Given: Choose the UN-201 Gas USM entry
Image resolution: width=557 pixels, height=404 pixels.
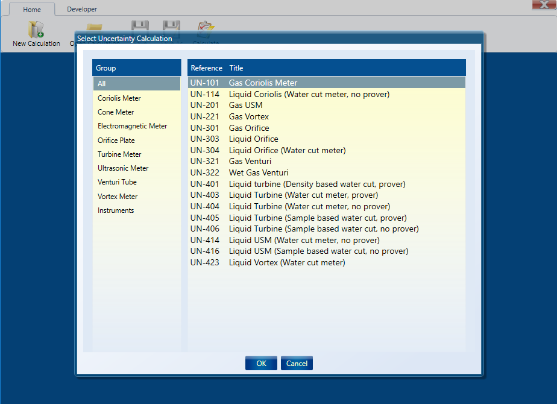Looking at the screenshot, I should point(327,105).
